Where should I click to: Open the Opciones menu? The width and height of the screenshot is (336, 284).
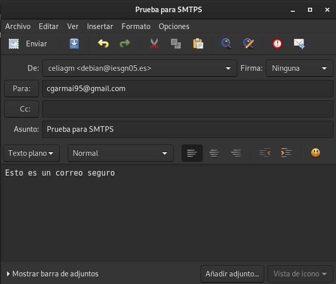[174, 26]
